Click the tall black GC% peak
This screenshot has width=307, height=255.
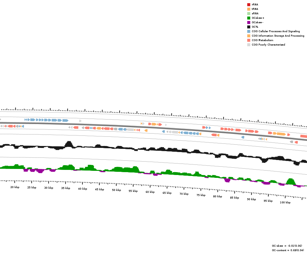tap(68, 144)
